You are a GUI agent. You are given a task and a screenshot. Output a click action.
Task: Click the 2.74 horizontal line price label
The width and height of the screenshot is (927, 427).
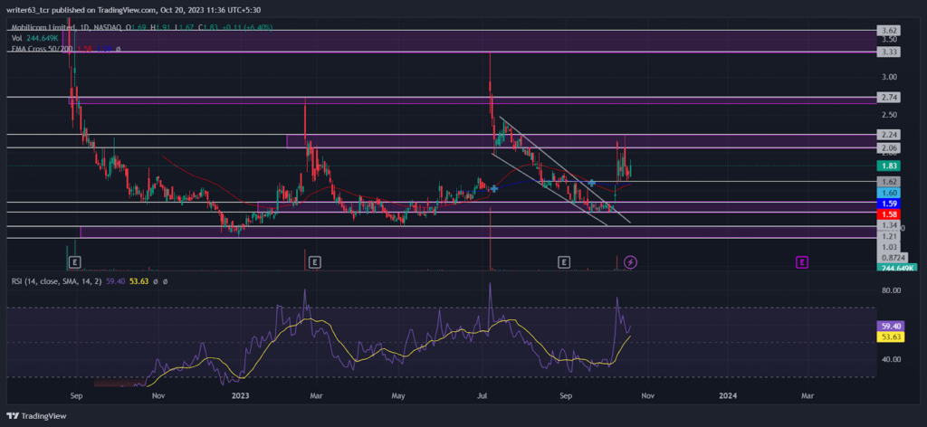(x=888, y=97)
